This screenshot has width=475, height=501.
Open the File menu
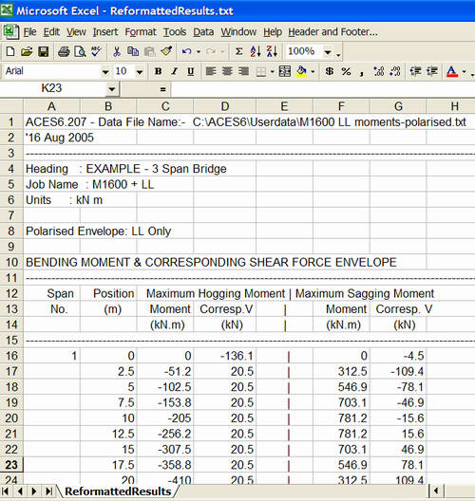tap(29, 32)
